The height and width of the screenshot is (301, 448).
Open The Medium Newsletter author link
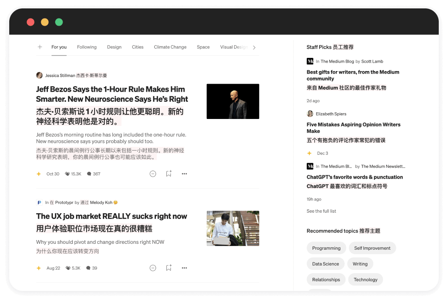(383, 166)
